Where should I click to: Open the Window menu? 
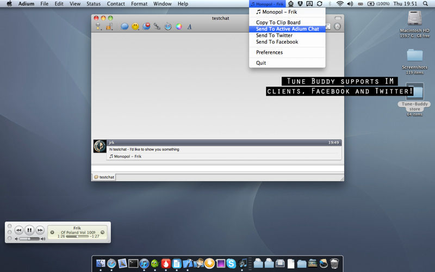[x=162, y=4]
